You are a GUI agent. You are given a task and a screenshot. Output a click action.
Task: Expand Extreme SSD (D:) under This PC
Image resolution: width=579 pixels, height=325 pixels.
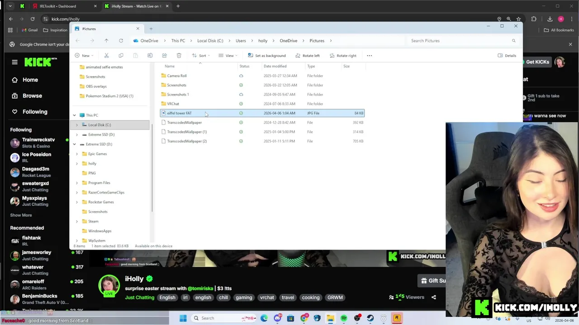tap(76, 135)
